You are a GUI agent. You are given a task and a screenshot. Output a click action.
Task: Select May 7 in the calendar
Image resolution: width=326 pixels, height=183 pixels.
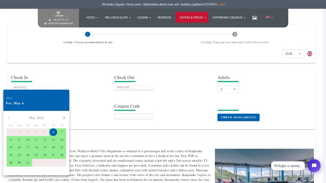[62, 132]
